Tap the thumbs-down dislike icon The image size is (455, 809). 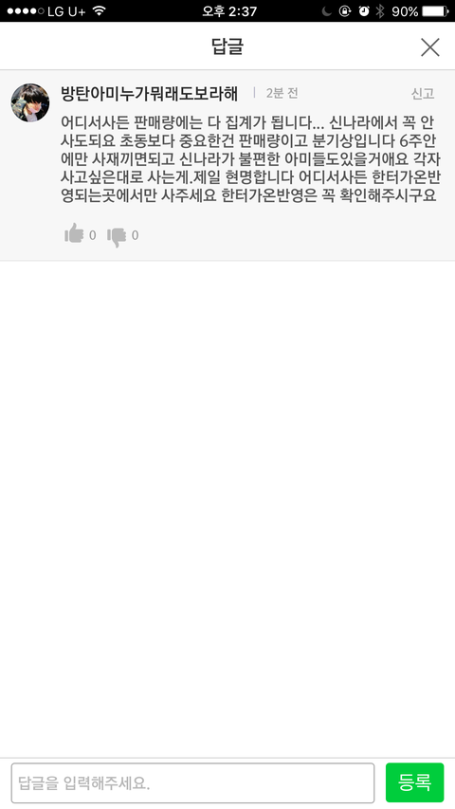117,237
